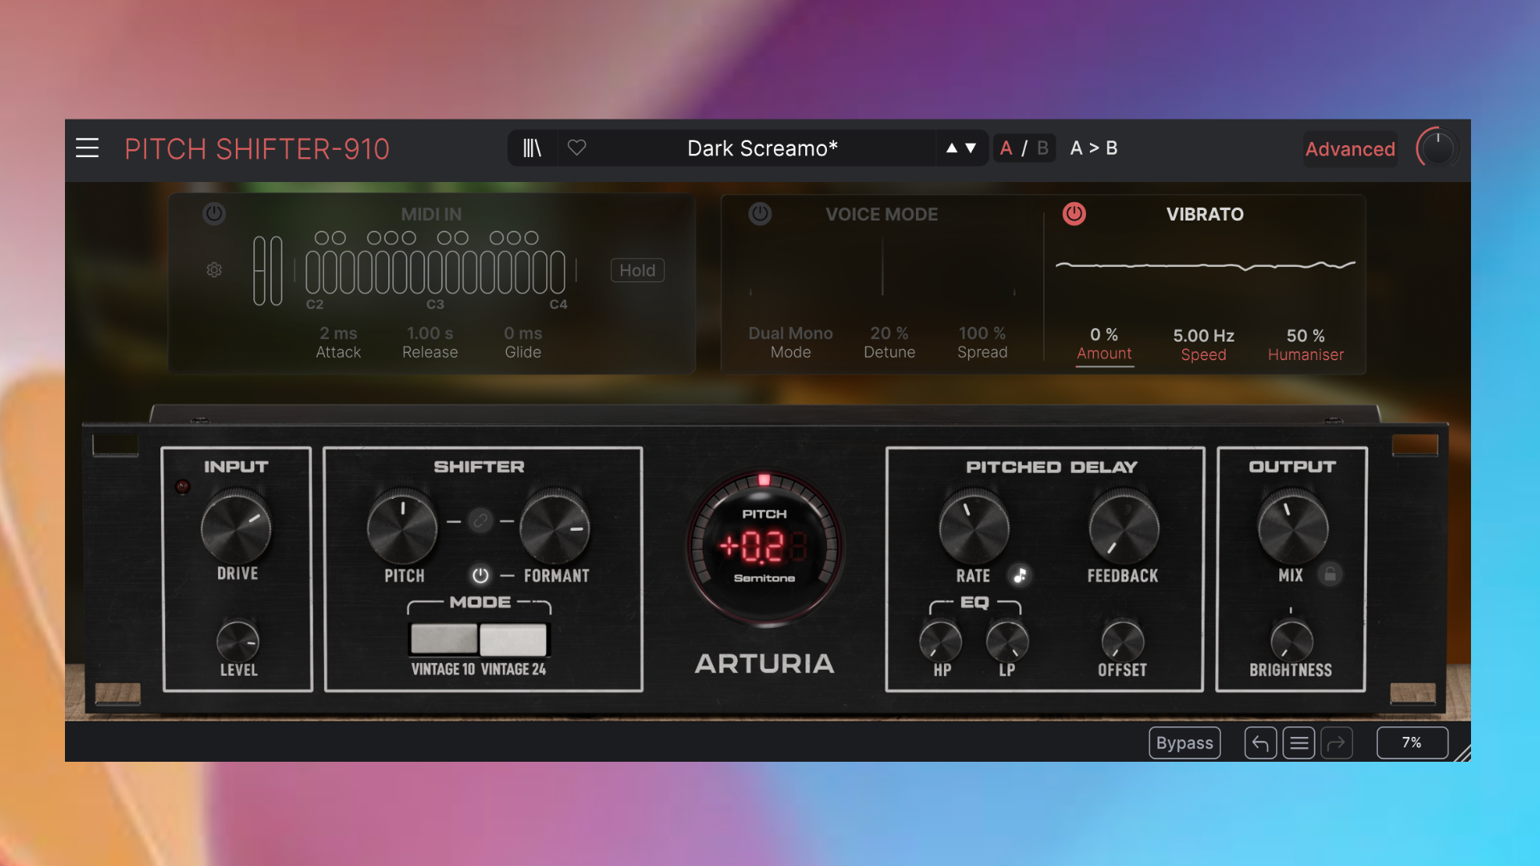The height and width of the screenshot is (866, 1540).
Task: Open the MIDI settings gear icon
Action: 213,270
